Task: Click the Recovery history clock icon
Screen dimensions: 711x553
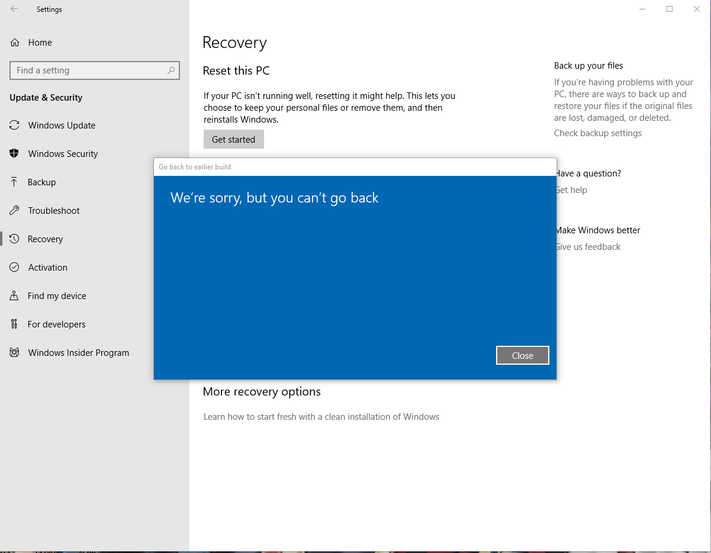Action: [14, 239]
